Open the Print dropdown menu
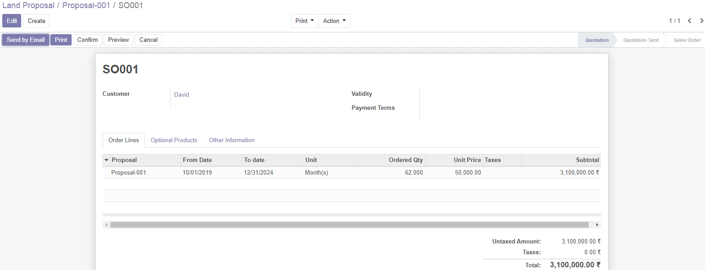Image resolution: width=705 pixels, height=270 pixels. coord(305,21)
